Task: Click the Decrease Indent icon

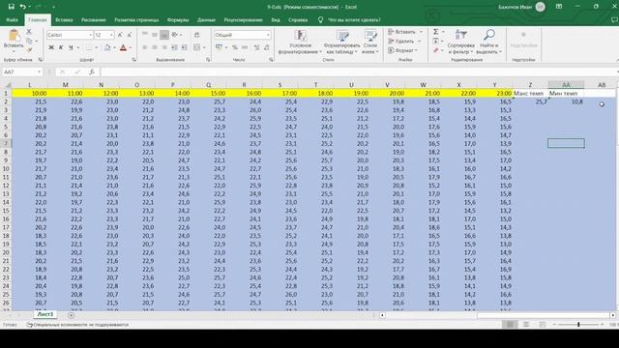Action: click(x=174, y=47)
